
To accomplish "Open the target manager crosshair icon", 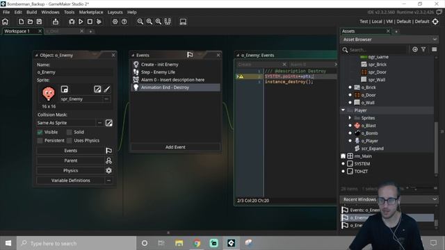I will (x=435, y=22).
